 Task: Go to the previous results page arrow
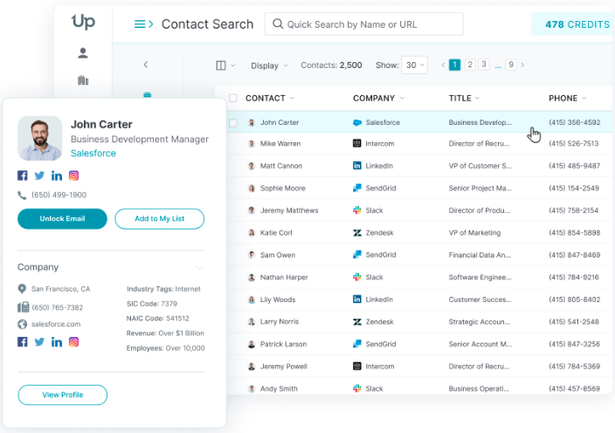[443, 65]
